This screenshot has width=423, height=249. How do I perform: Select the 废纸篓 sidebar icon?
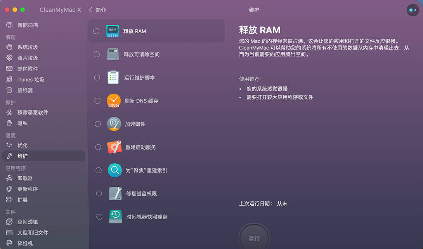pyautogui.click(x=9, y=90)
